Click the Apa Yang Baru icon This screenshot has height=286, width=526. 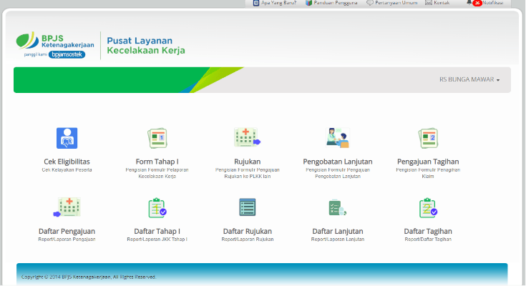point(256,3)
